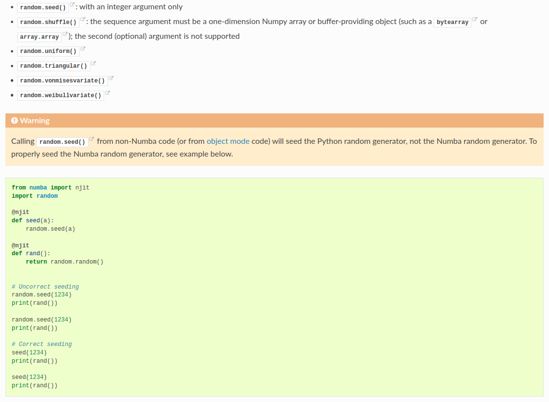Viewport: 549px width, 402px height.
Task: Click external link icon beside random.uniform()
Action: (x=82, y=49)
